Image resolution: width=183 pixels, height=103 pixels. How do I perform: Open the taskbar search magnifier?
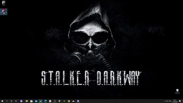tap(7, 101)
